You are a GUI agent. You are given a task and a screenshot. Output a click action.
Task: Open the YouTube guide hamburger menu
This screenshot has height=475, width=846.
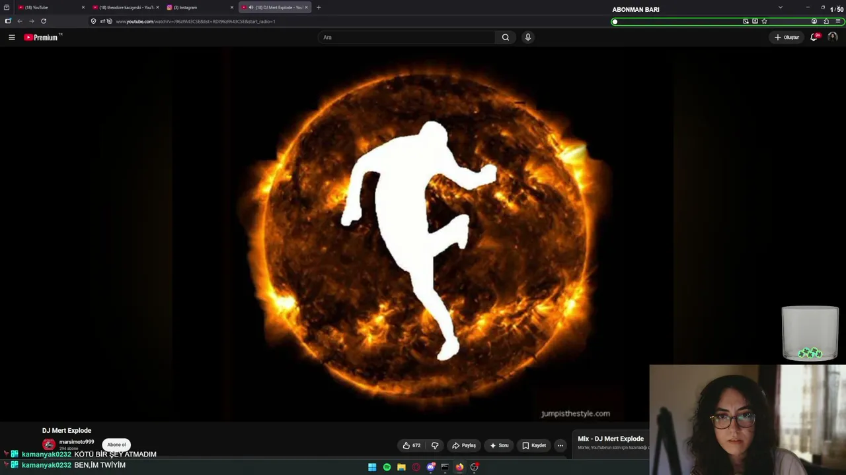[x=12, y=38]
